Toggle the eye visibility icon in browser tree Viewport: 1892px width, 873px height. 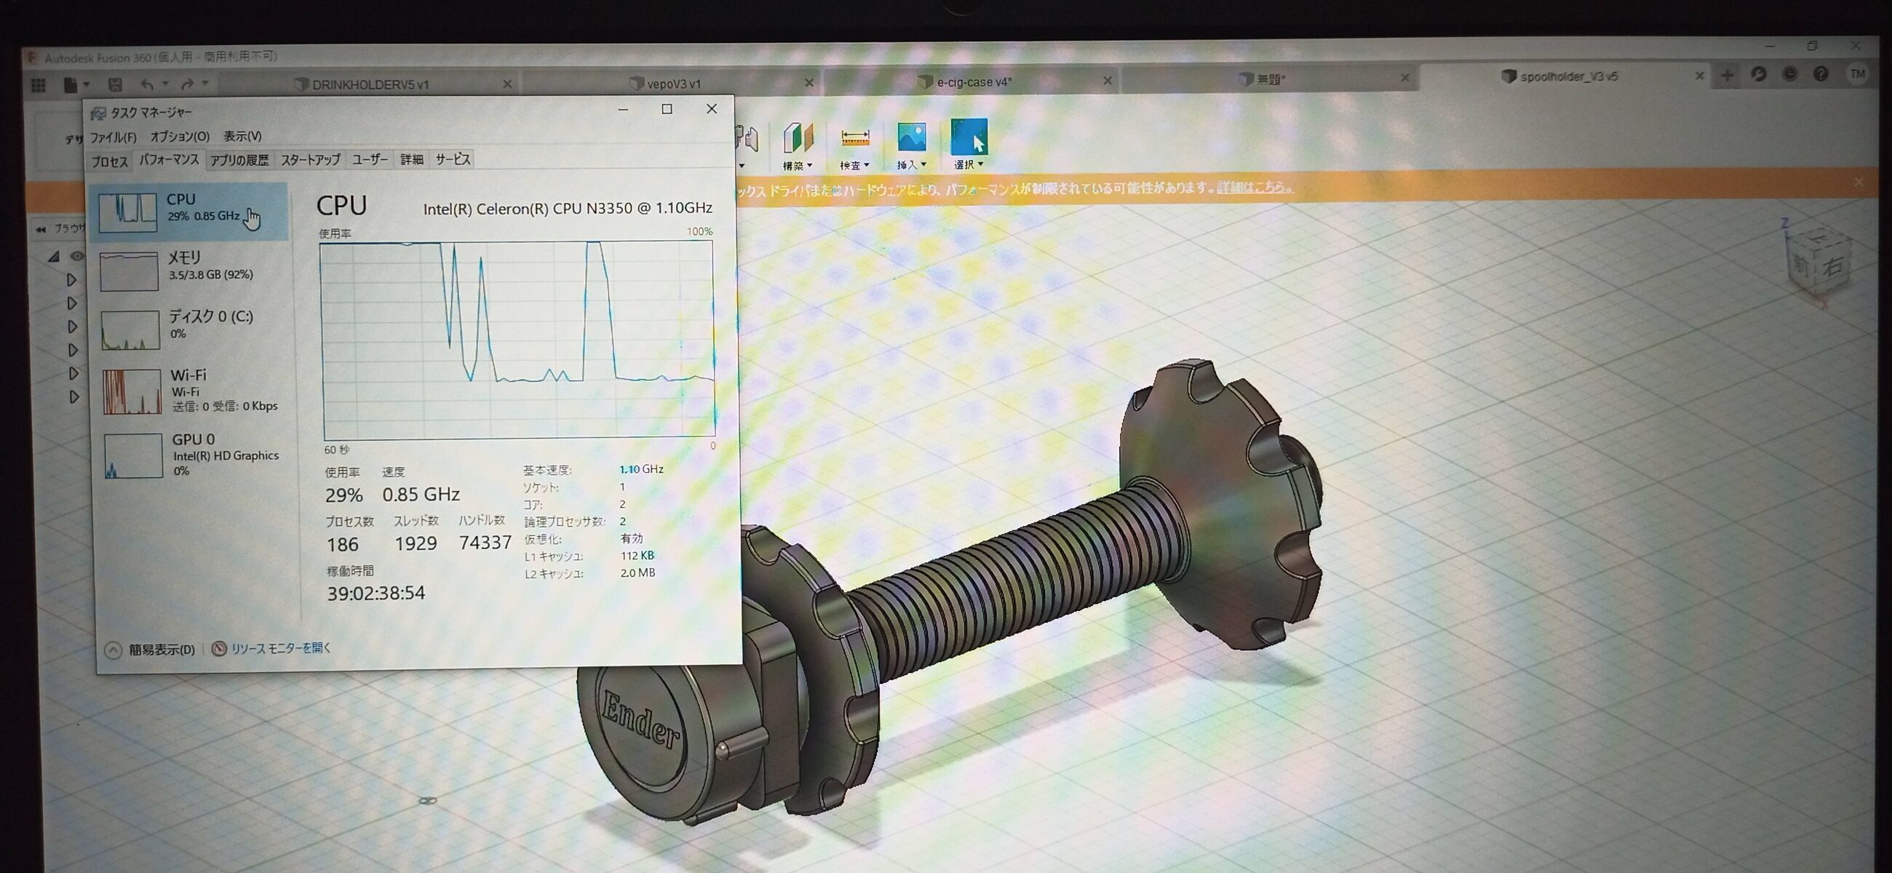(76, 256)
